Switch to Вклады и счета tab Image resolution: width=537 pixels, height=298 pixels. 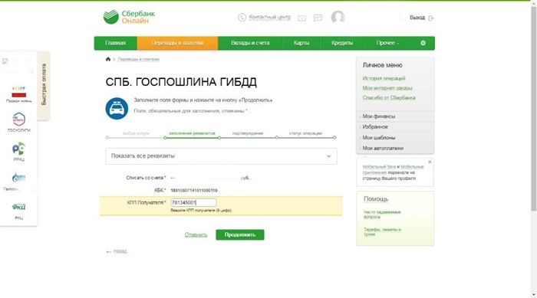250,43
